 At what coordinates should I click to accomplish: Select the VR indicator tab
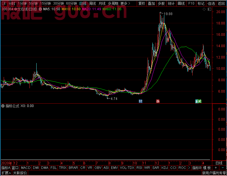tap(90, 168)
